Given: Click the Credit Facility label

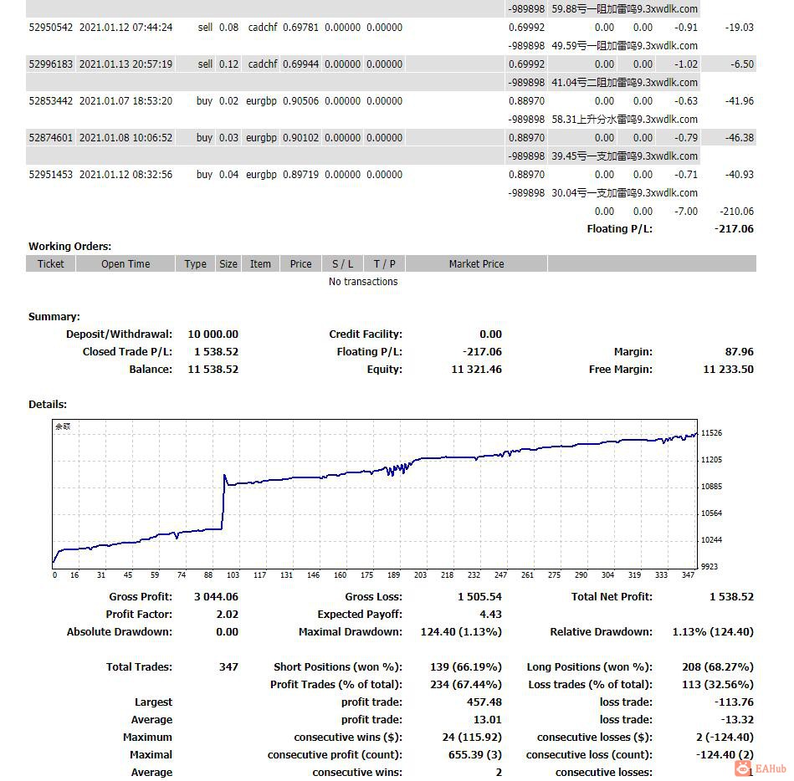Looking at the screenshot, I should [x=366, y=334].
